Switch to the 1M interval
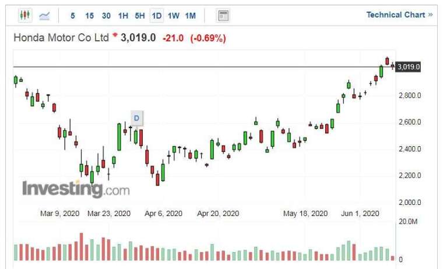 click(x=191, y=16)
